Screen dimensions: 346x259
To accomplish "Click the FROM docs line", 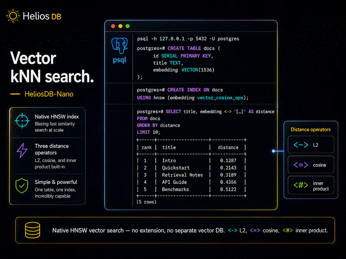I will [148, 118].
